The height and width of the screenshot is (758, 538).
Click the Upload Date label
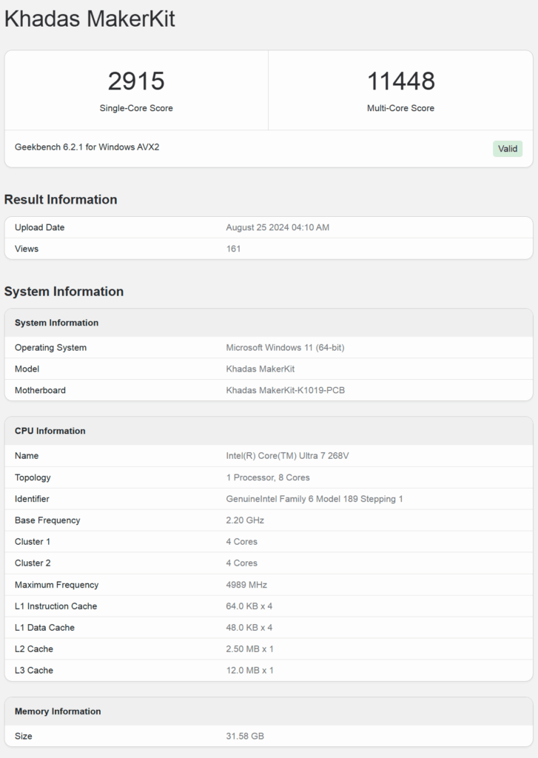click(40, 227)
